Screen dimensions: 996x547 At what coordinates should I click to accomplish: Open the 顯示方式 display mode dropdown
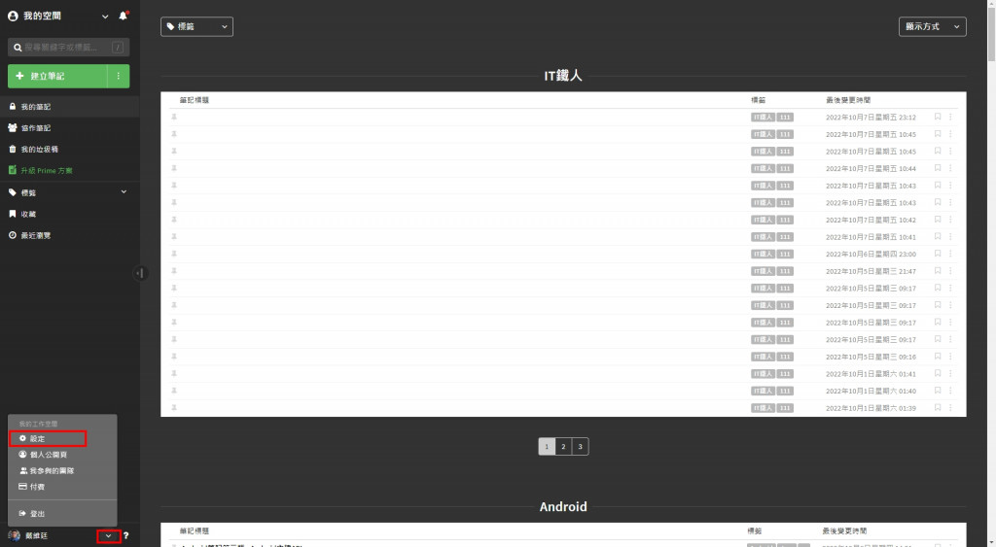coord(932,26)
